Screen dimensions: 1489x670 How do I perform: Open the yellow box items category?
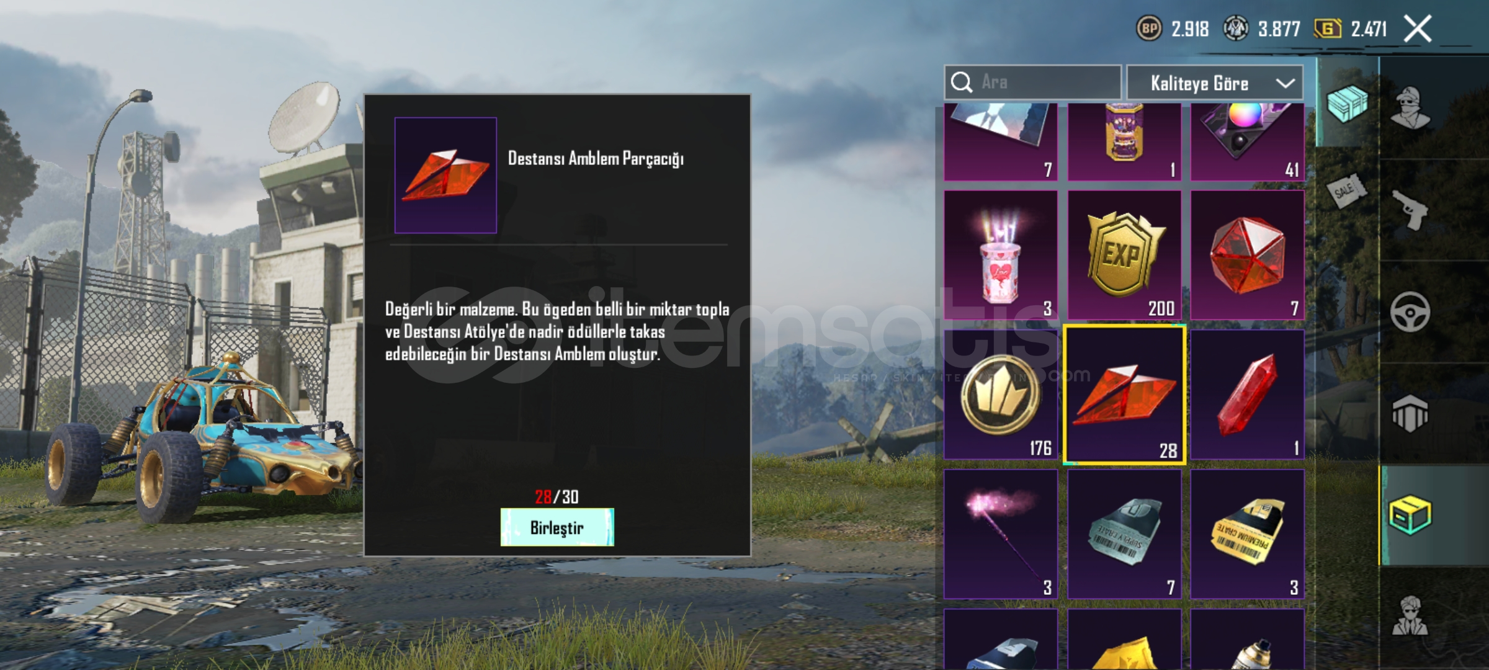coord(1410,515)
